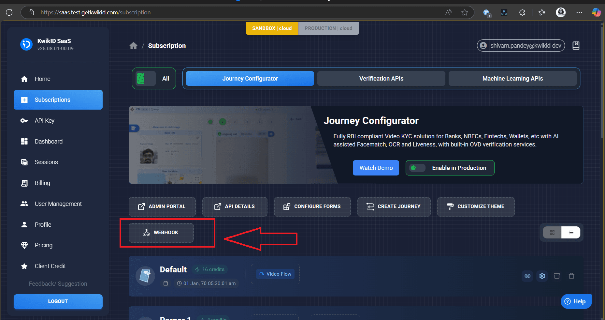Open Profile in the sidebar
The image size is (605, 320).
[x=58, y=225]
